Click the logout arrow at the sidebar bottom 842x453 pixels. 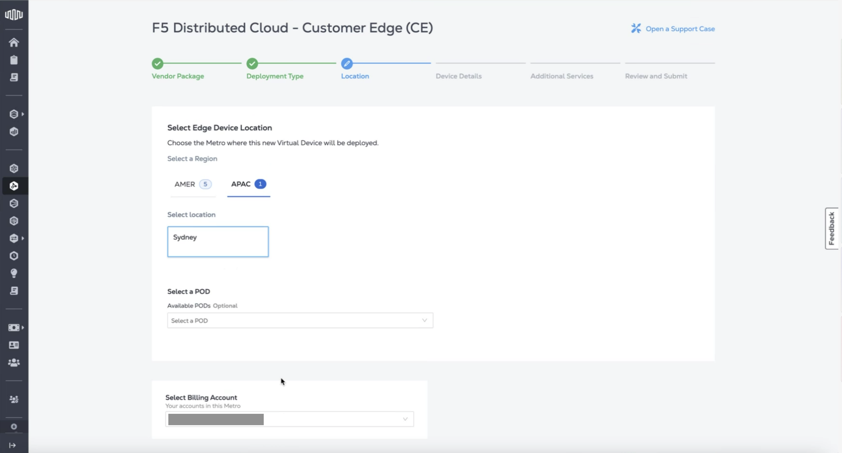point(12,445)
